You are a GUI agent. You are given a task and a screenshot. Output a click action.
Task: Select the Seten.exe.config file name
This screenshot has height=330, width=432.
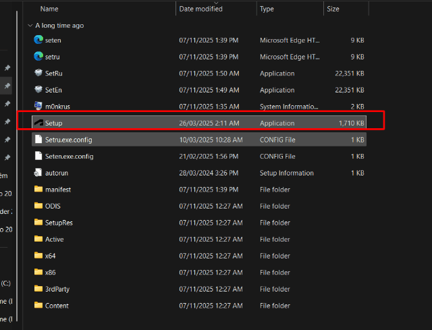click(69, 157)
